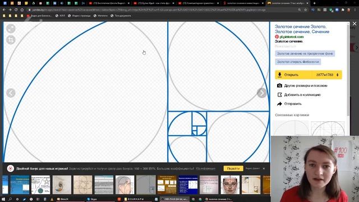The height and width of the screenshot is (202, 359).
Task: Close the ad banner with its X
Action: (x=264, y=168)
